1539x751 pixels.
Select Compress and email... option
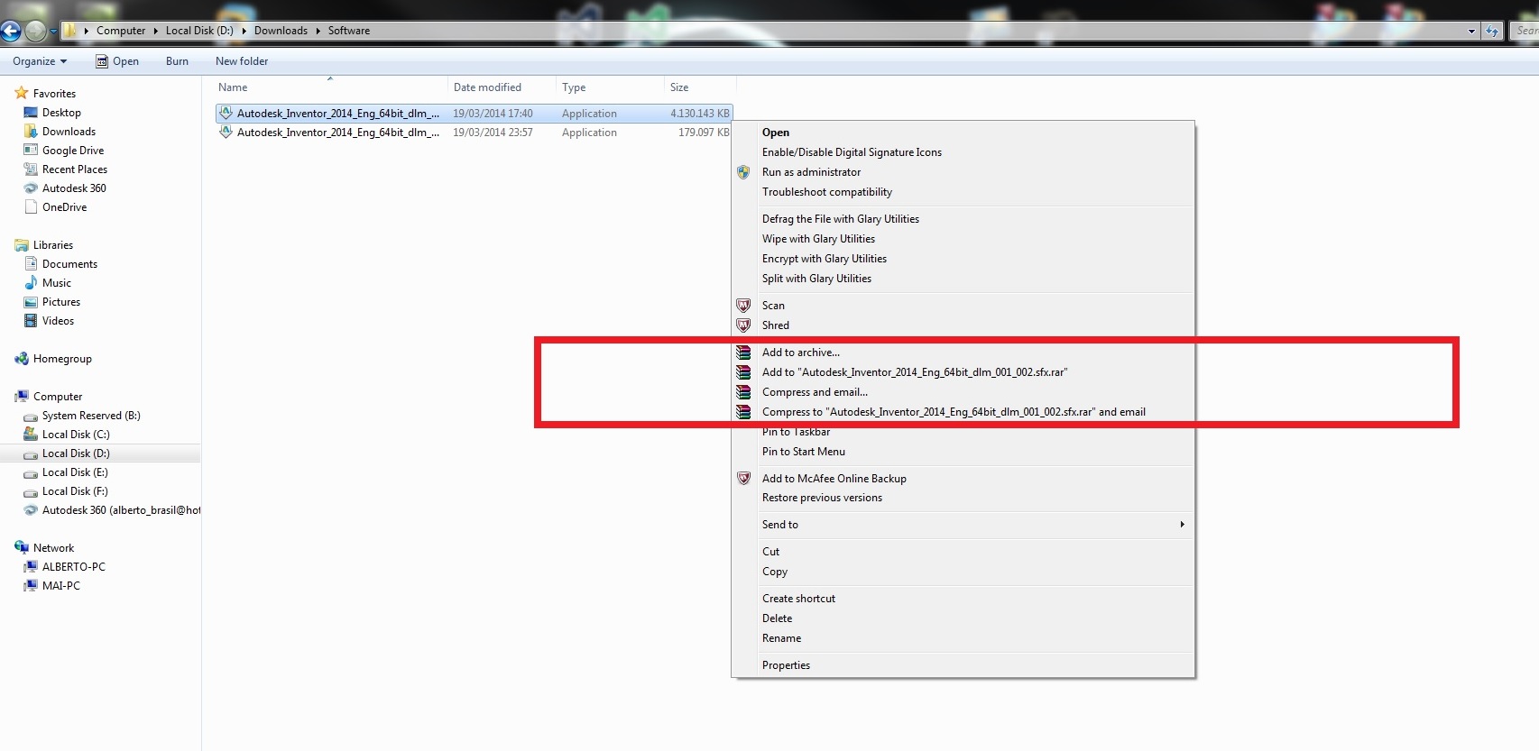tap(815, 392)
